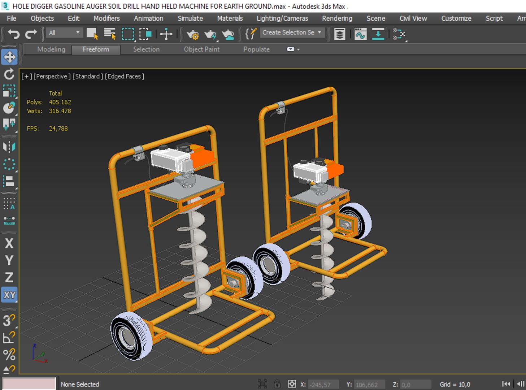Click the Isolate Selection status icon

262,384
